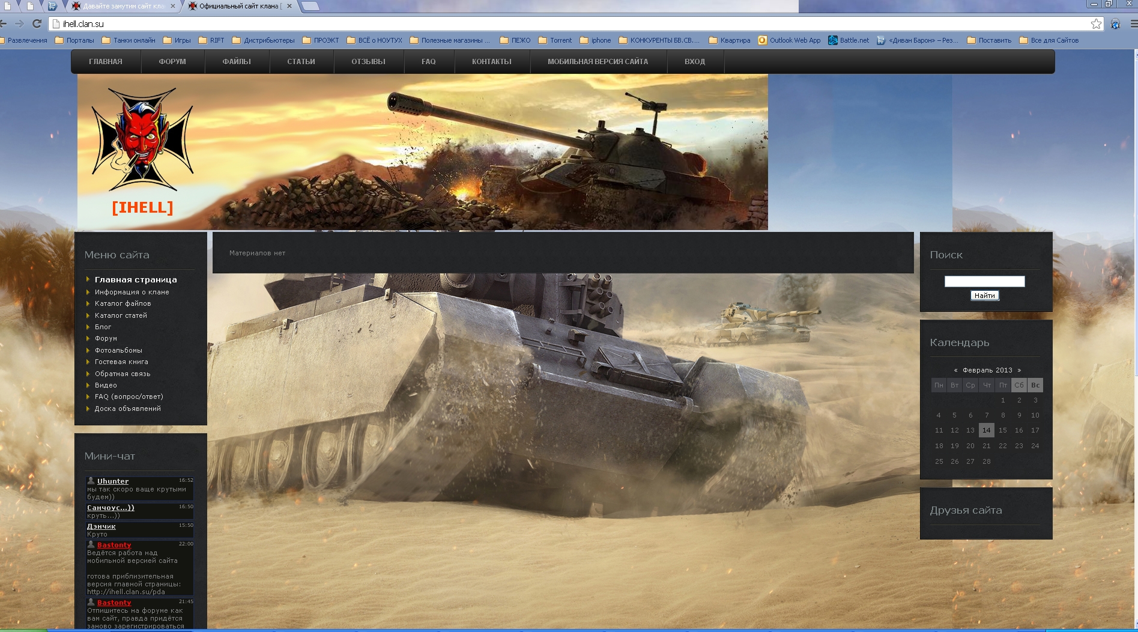Open the Chrome menu icon
1138x632 pixels.
1134,23
